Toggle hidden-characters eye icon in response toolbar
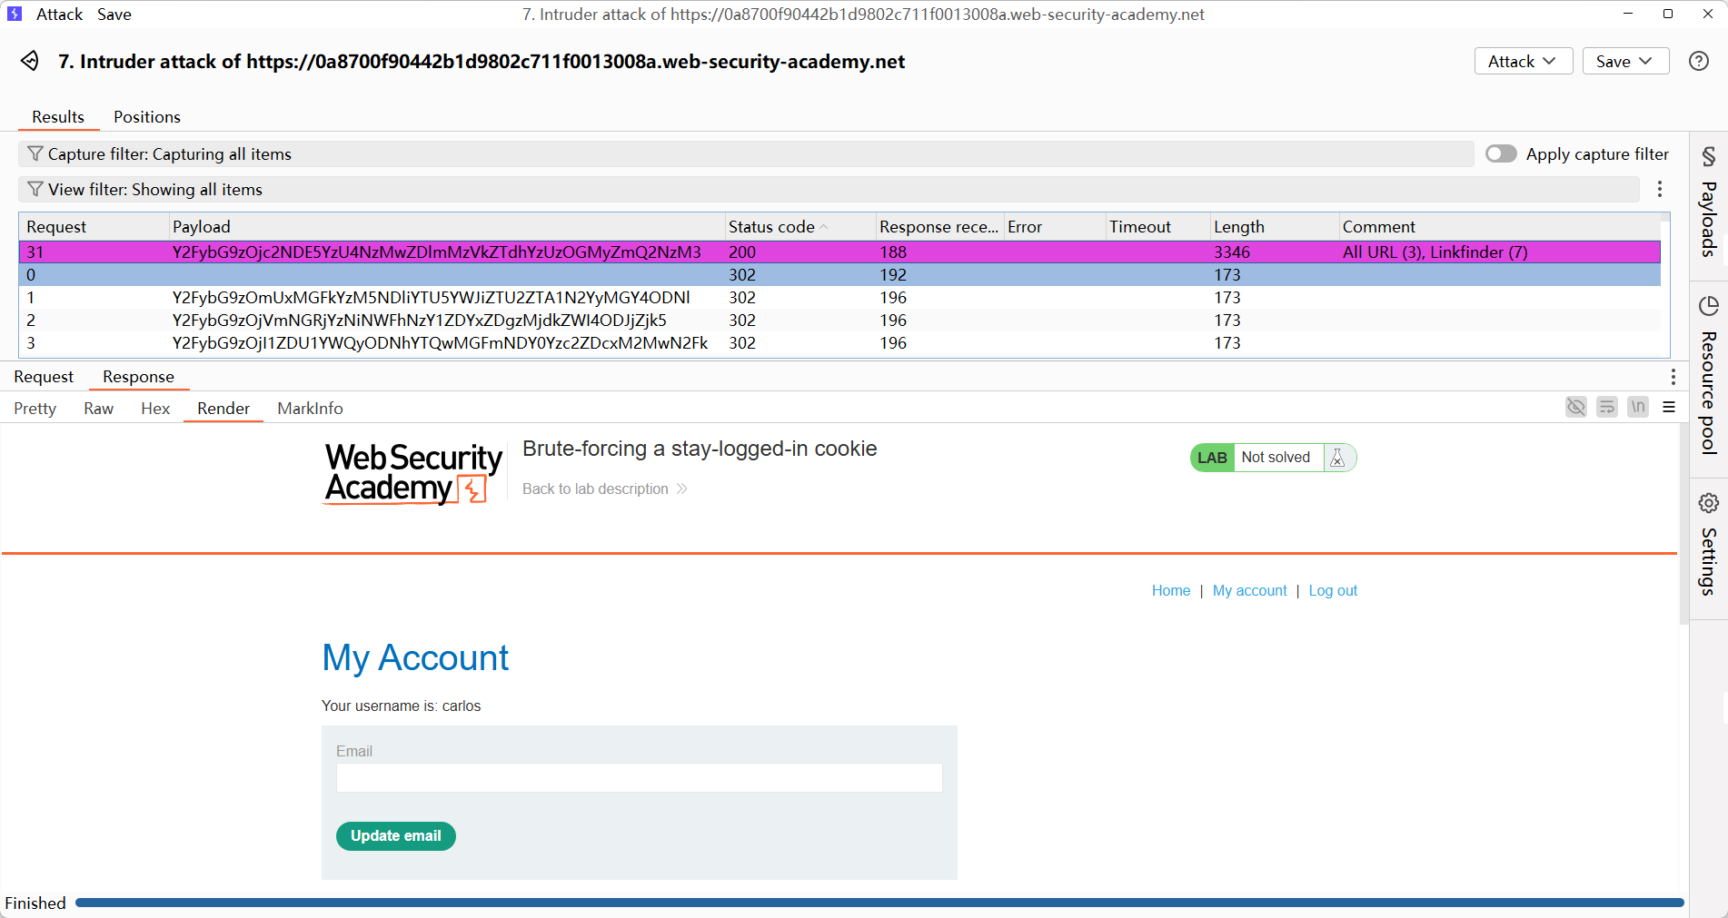Image resolution: width=1728 pixels, height=918 pixels. 1575,407
